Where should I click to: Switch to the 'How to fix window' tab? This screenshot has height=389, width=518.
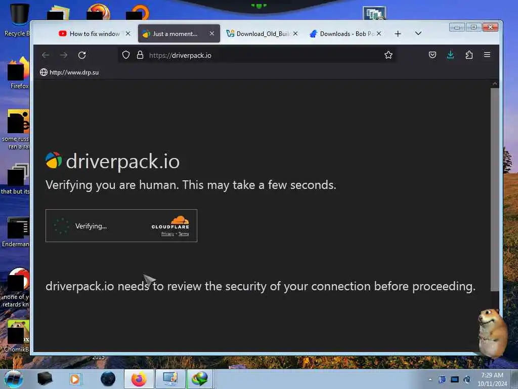click(94, 34)
